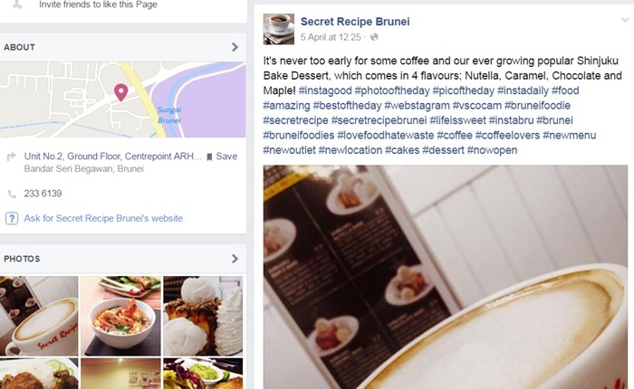Expand the About section chevron

coord(235,47)
